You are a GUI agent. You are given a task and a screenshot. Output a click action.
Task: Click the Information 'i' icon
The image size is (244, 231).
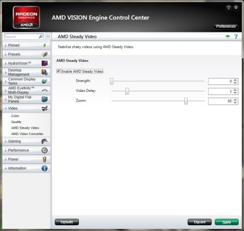(45, 168)
